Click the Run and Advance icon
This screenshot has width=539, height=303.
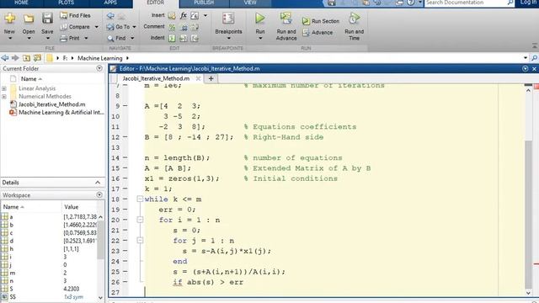point(286,19)
